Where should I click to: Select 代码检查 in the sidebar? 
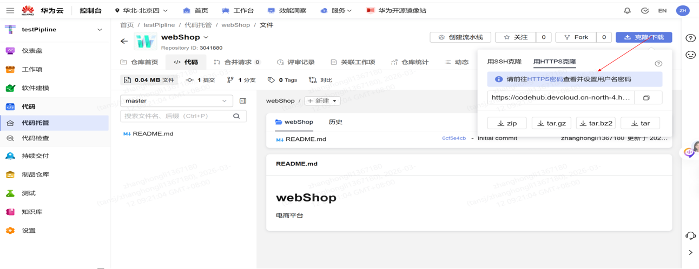pyautogui.click(x=35, y=138)
